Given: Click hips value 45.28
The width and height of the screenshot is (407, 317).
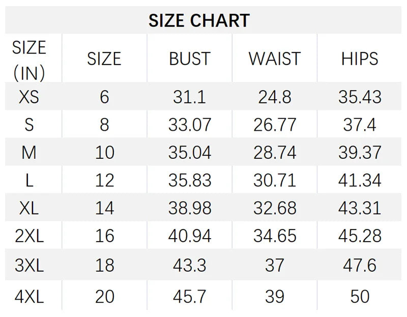Looking at the screenshot, I should click(360, 236).
